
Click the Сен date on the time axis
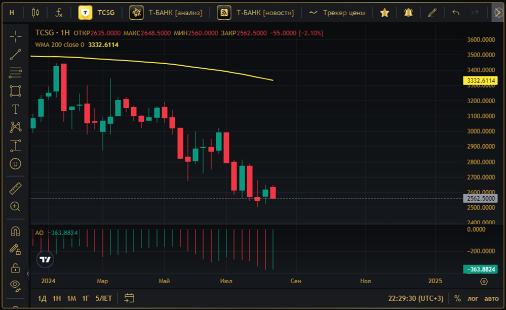pos(296,281)
